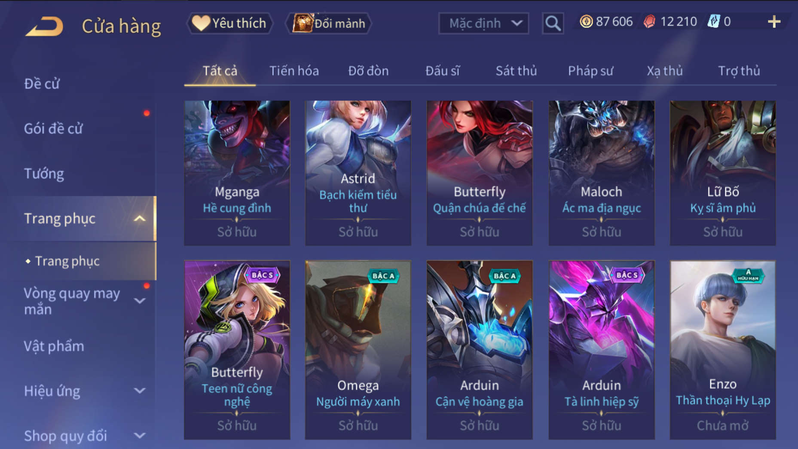This screenshot has width=798, height=449.
Task: Click the blue voucher currency icon
Action: (x=713, y=21)
